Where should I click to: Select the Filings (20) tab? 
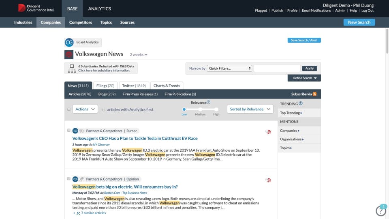105,86
